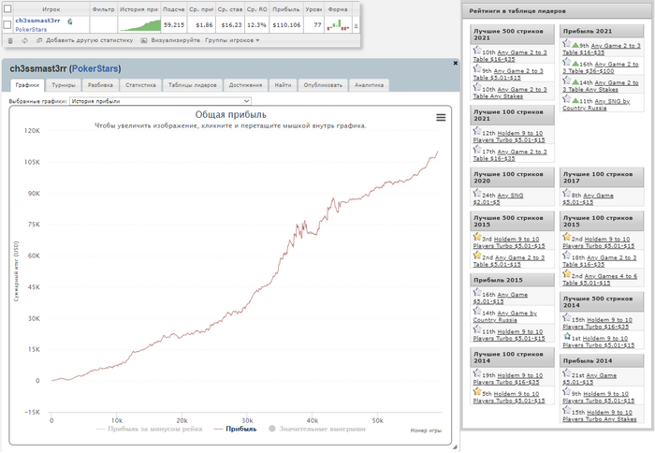
Task: Click star beside 21st Any Game $5.01-$15
Action: point(566,373)
